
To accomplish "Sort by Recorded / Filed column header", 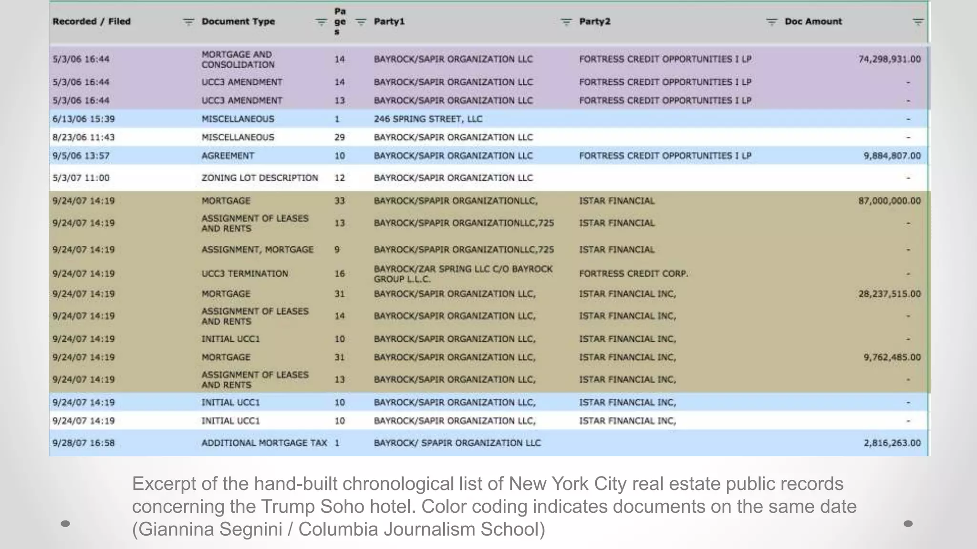I will [92, 21].
